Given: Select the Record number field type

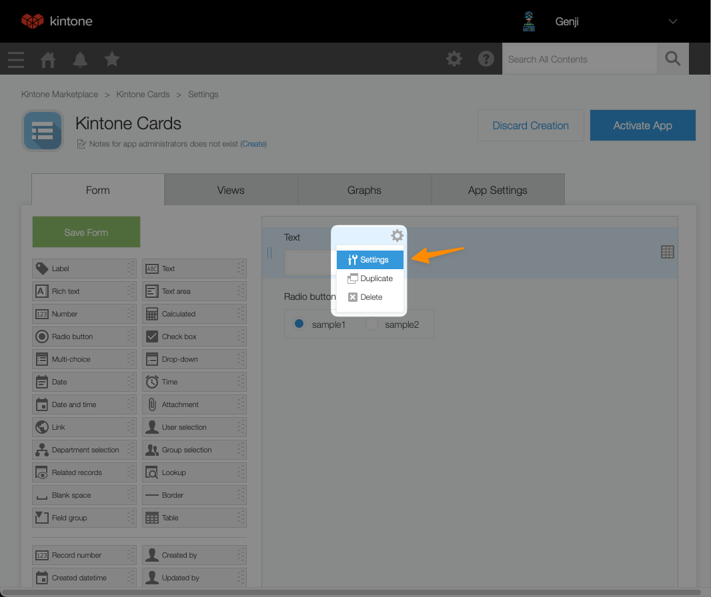Looking at the screenshot, I should [84, 555].
